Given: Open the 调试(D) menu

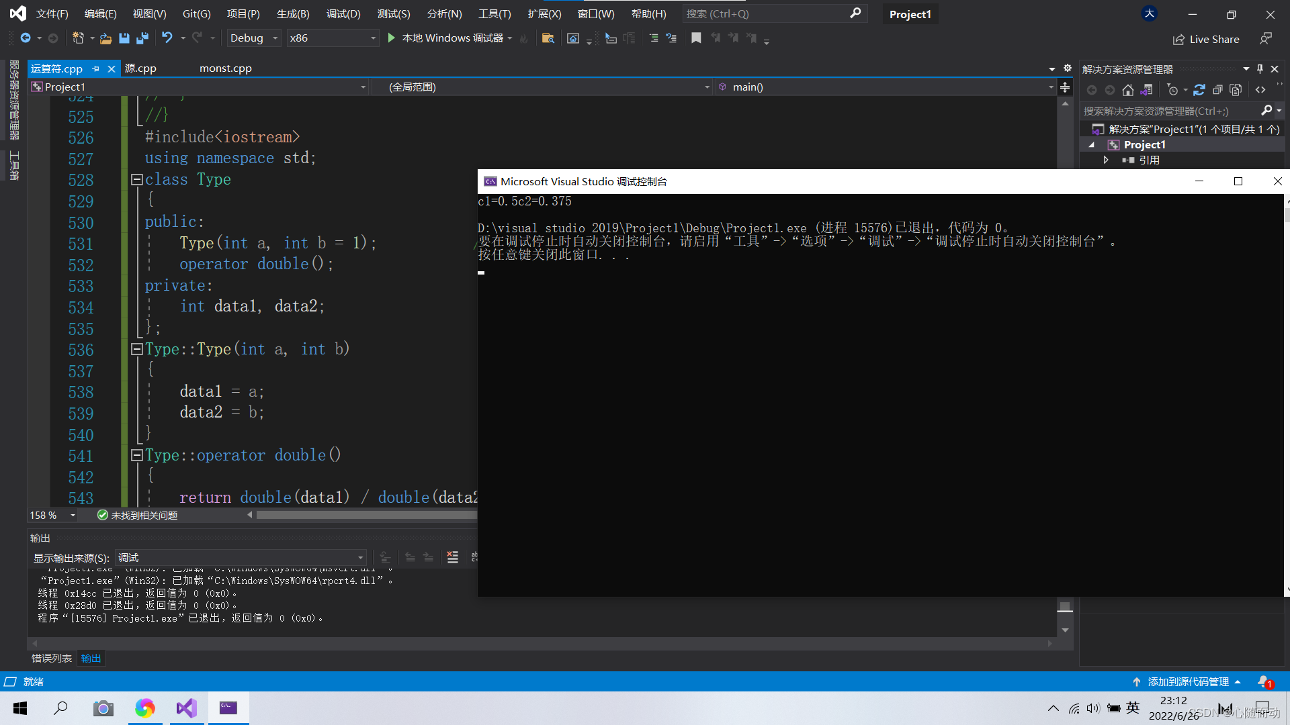Looking at the screenshot, I should [343, 13].
